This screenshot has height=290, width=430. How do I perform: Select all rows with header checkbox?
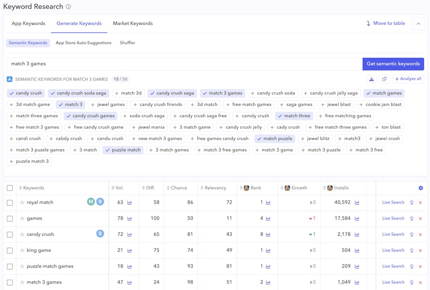[x=10, y=188]
